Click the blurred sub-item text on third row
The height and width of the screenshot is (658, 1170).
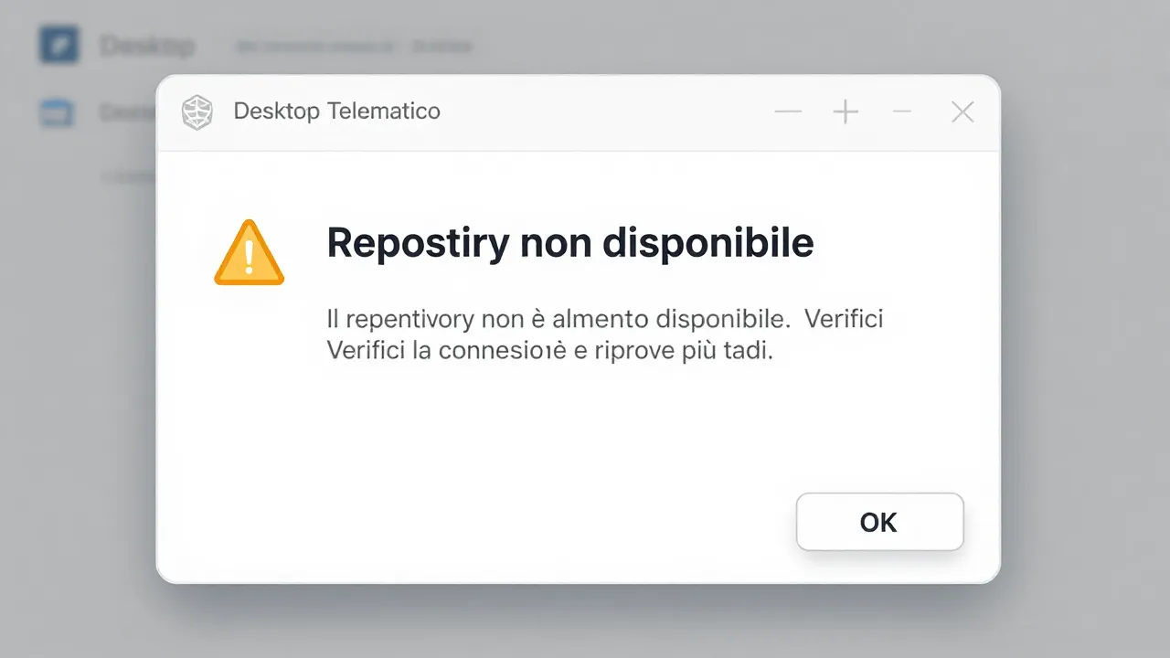128,175
